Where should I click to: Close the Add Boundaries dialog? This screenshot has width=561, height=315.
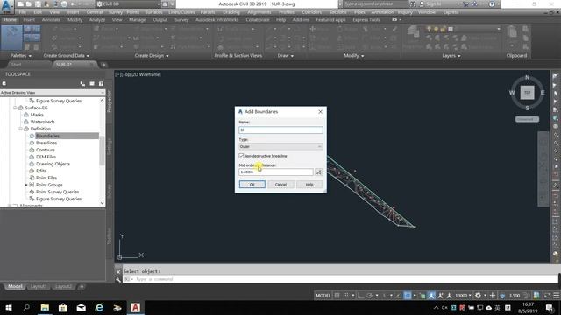[320, 112]
